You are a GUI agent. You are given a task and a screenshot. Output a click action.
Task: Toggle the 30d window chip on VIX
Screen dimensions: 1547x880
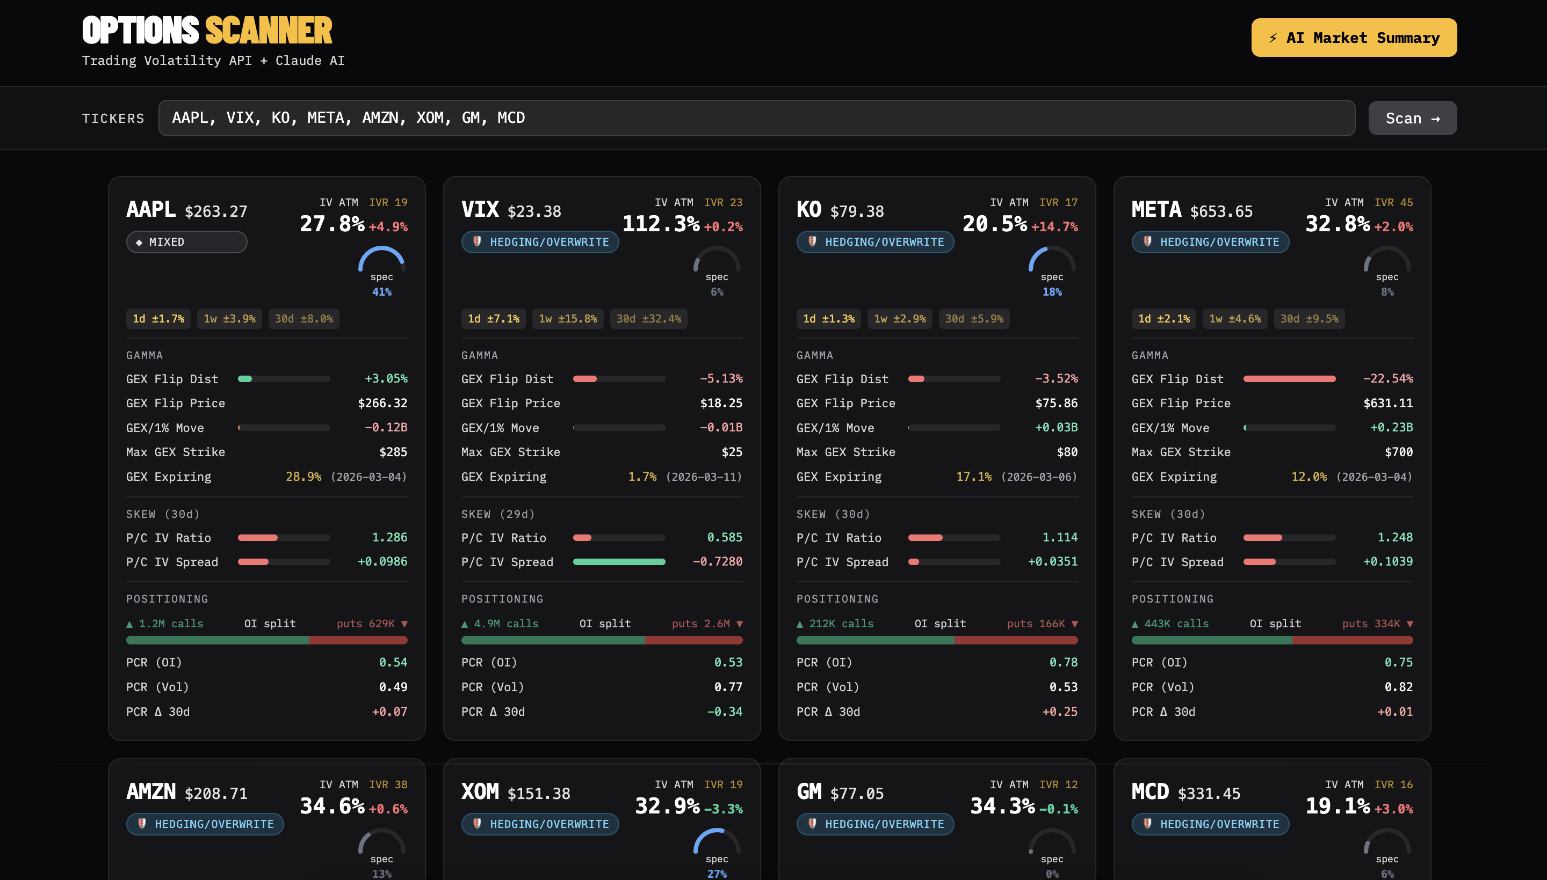pos(648,319)
